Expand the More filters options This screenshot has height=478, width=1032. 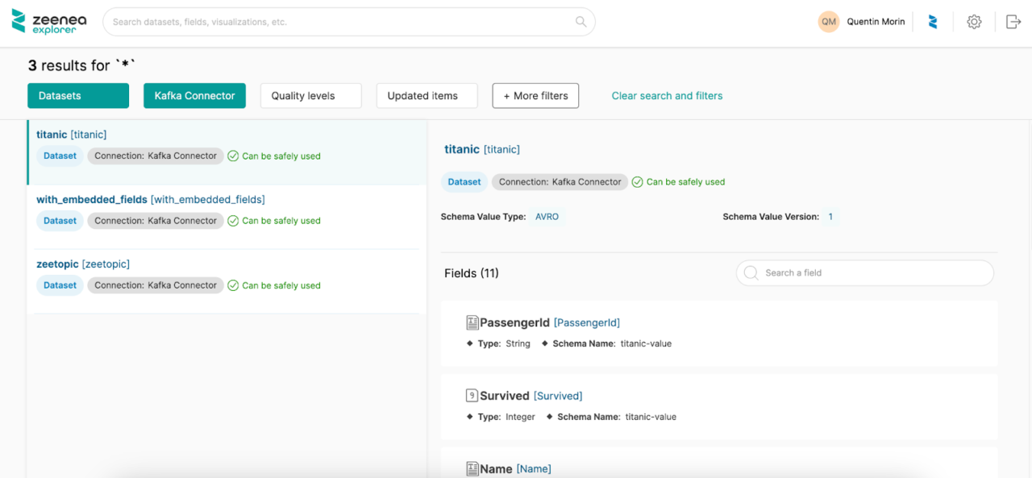(535, 96)
